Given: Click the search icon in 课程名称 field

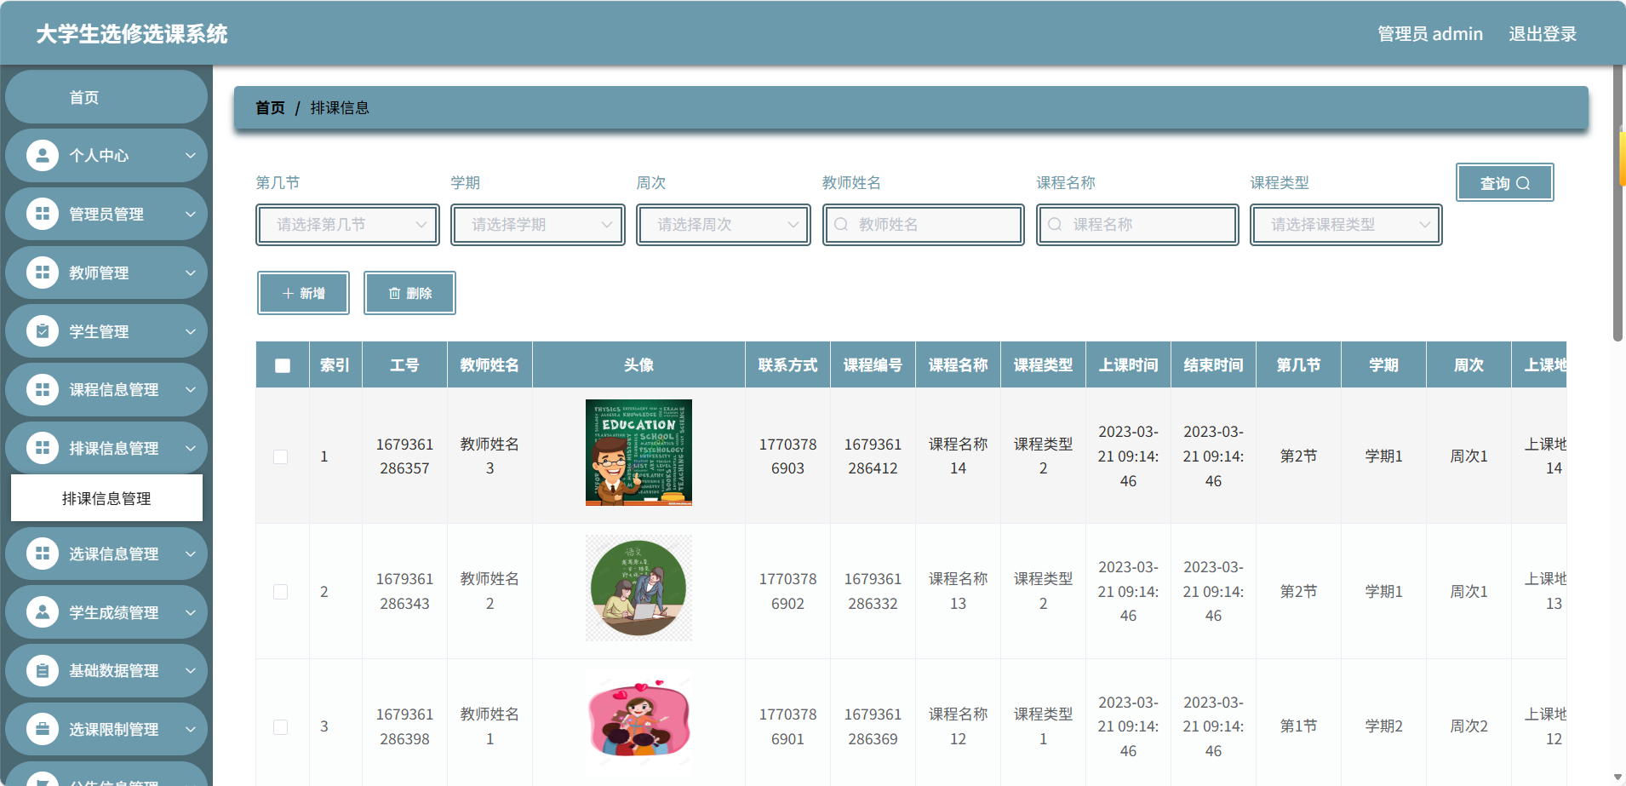Looking at the screenshot, I should pos(1055,224).
